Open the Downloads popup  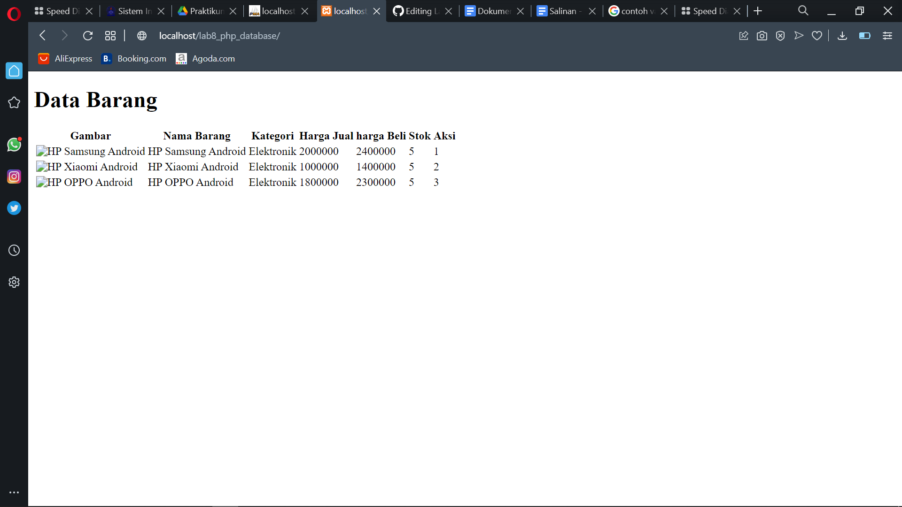pos(842,35)
